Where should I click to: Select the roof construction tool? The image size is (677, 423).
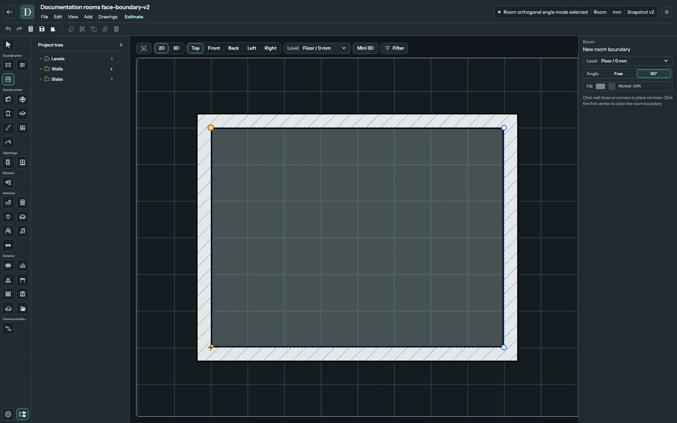point(8,142)
